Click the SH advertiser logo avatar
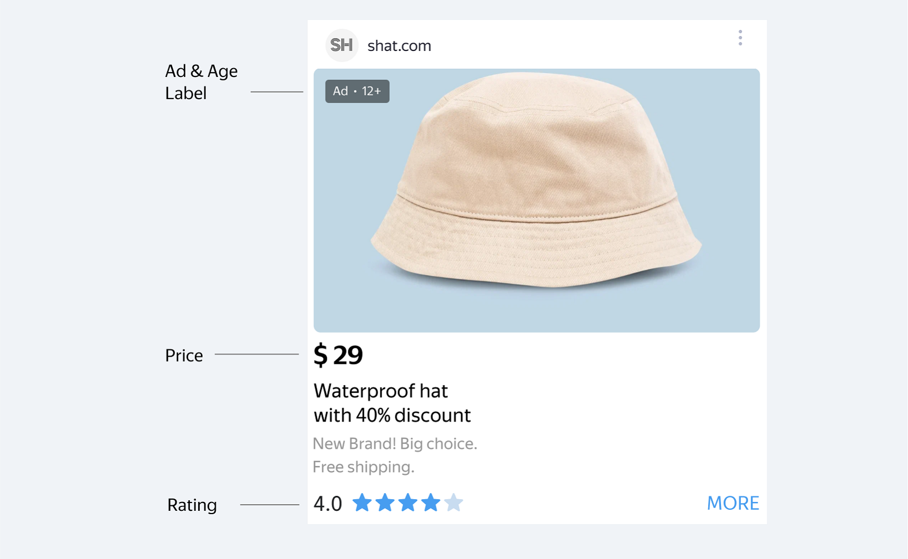This screenshot has width=908, height=559. [x=342, y=45]
